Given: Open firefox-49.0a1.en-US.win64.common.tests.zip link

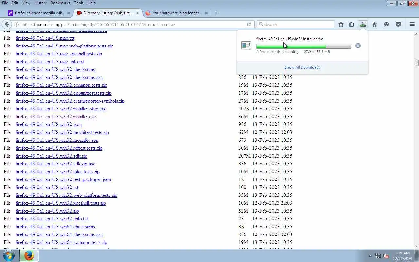Looking at the screenshot, I should tap(62, 242).
